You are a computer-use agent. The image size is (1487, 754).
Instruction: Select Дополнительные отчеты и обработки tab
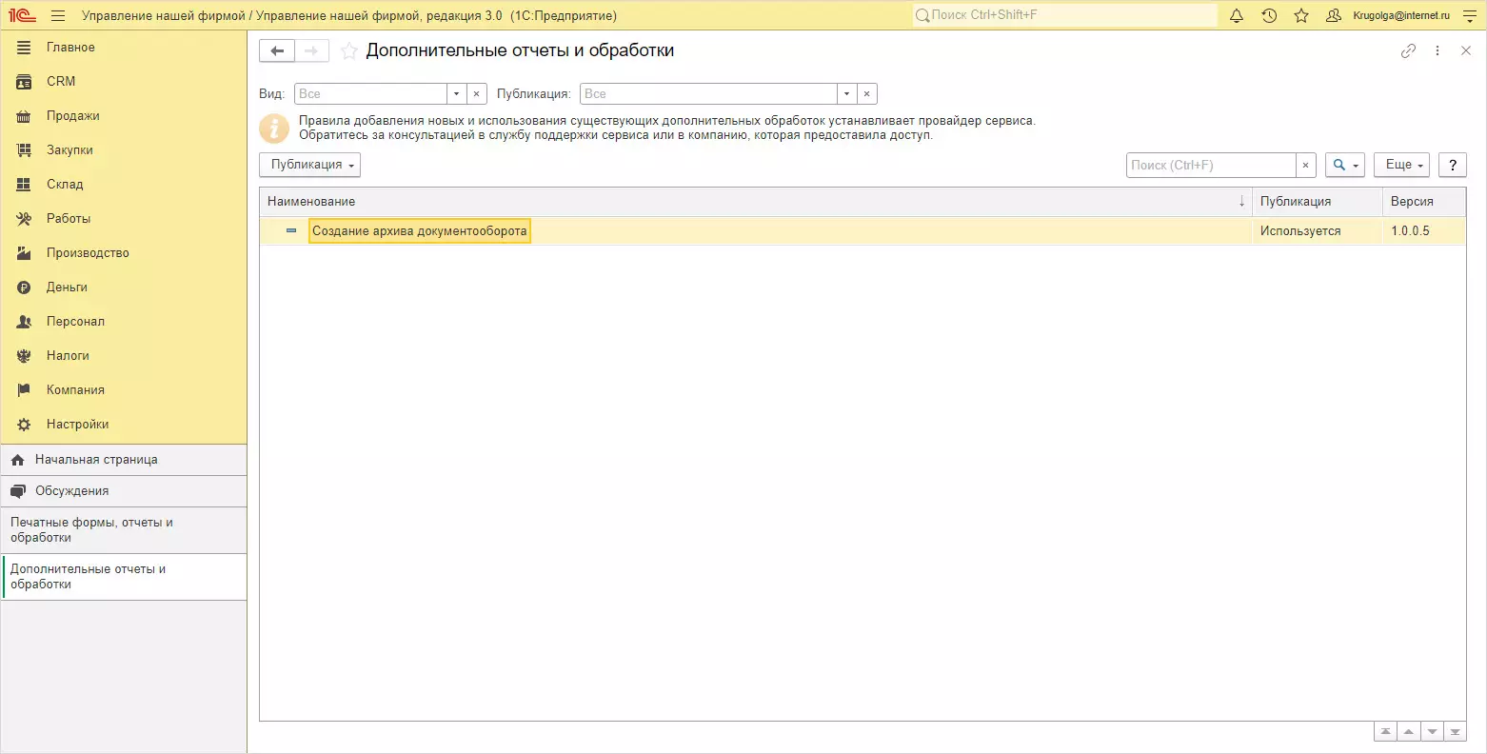[124, 577]
